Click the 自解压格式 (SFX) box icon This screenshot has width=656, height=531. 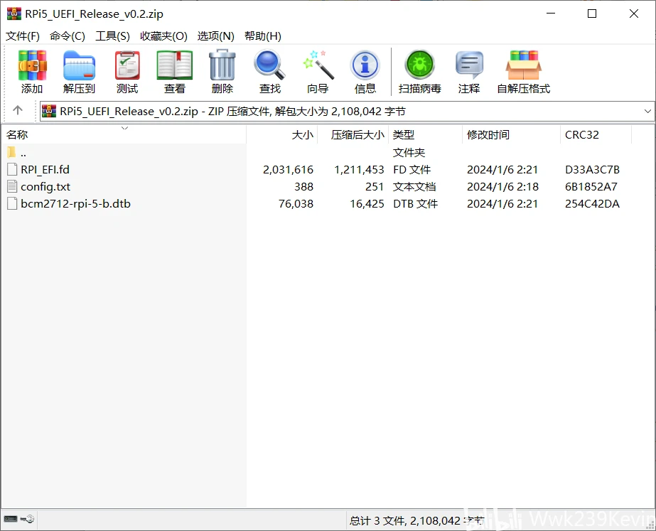click(523, 65)
